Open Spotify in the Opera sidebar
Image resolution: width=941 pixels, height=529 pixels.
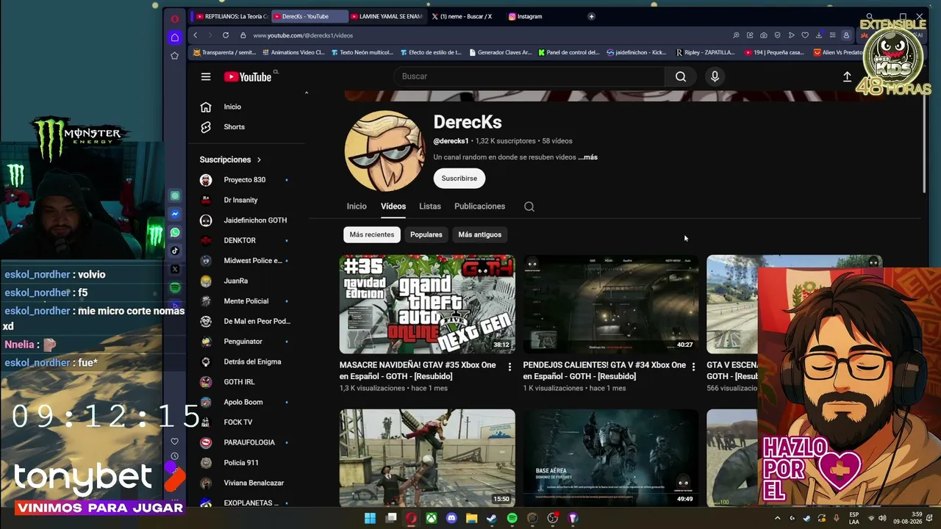175,288
